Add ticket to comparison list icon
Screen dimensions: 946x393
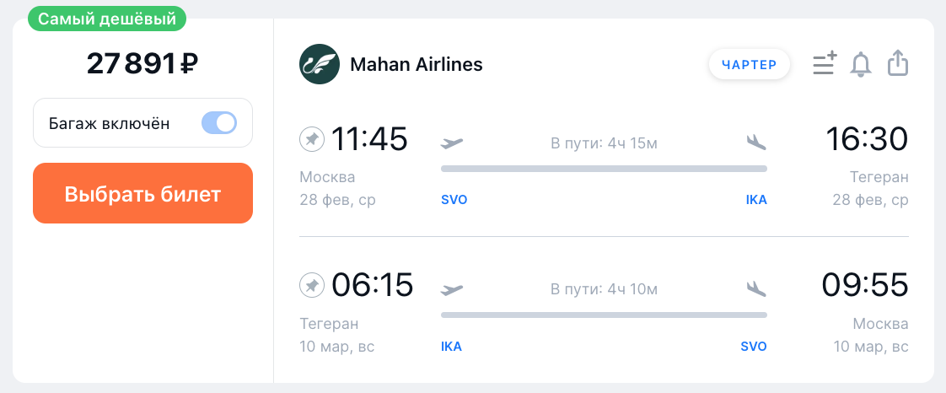pyautogui.click(x=824, y=64)
